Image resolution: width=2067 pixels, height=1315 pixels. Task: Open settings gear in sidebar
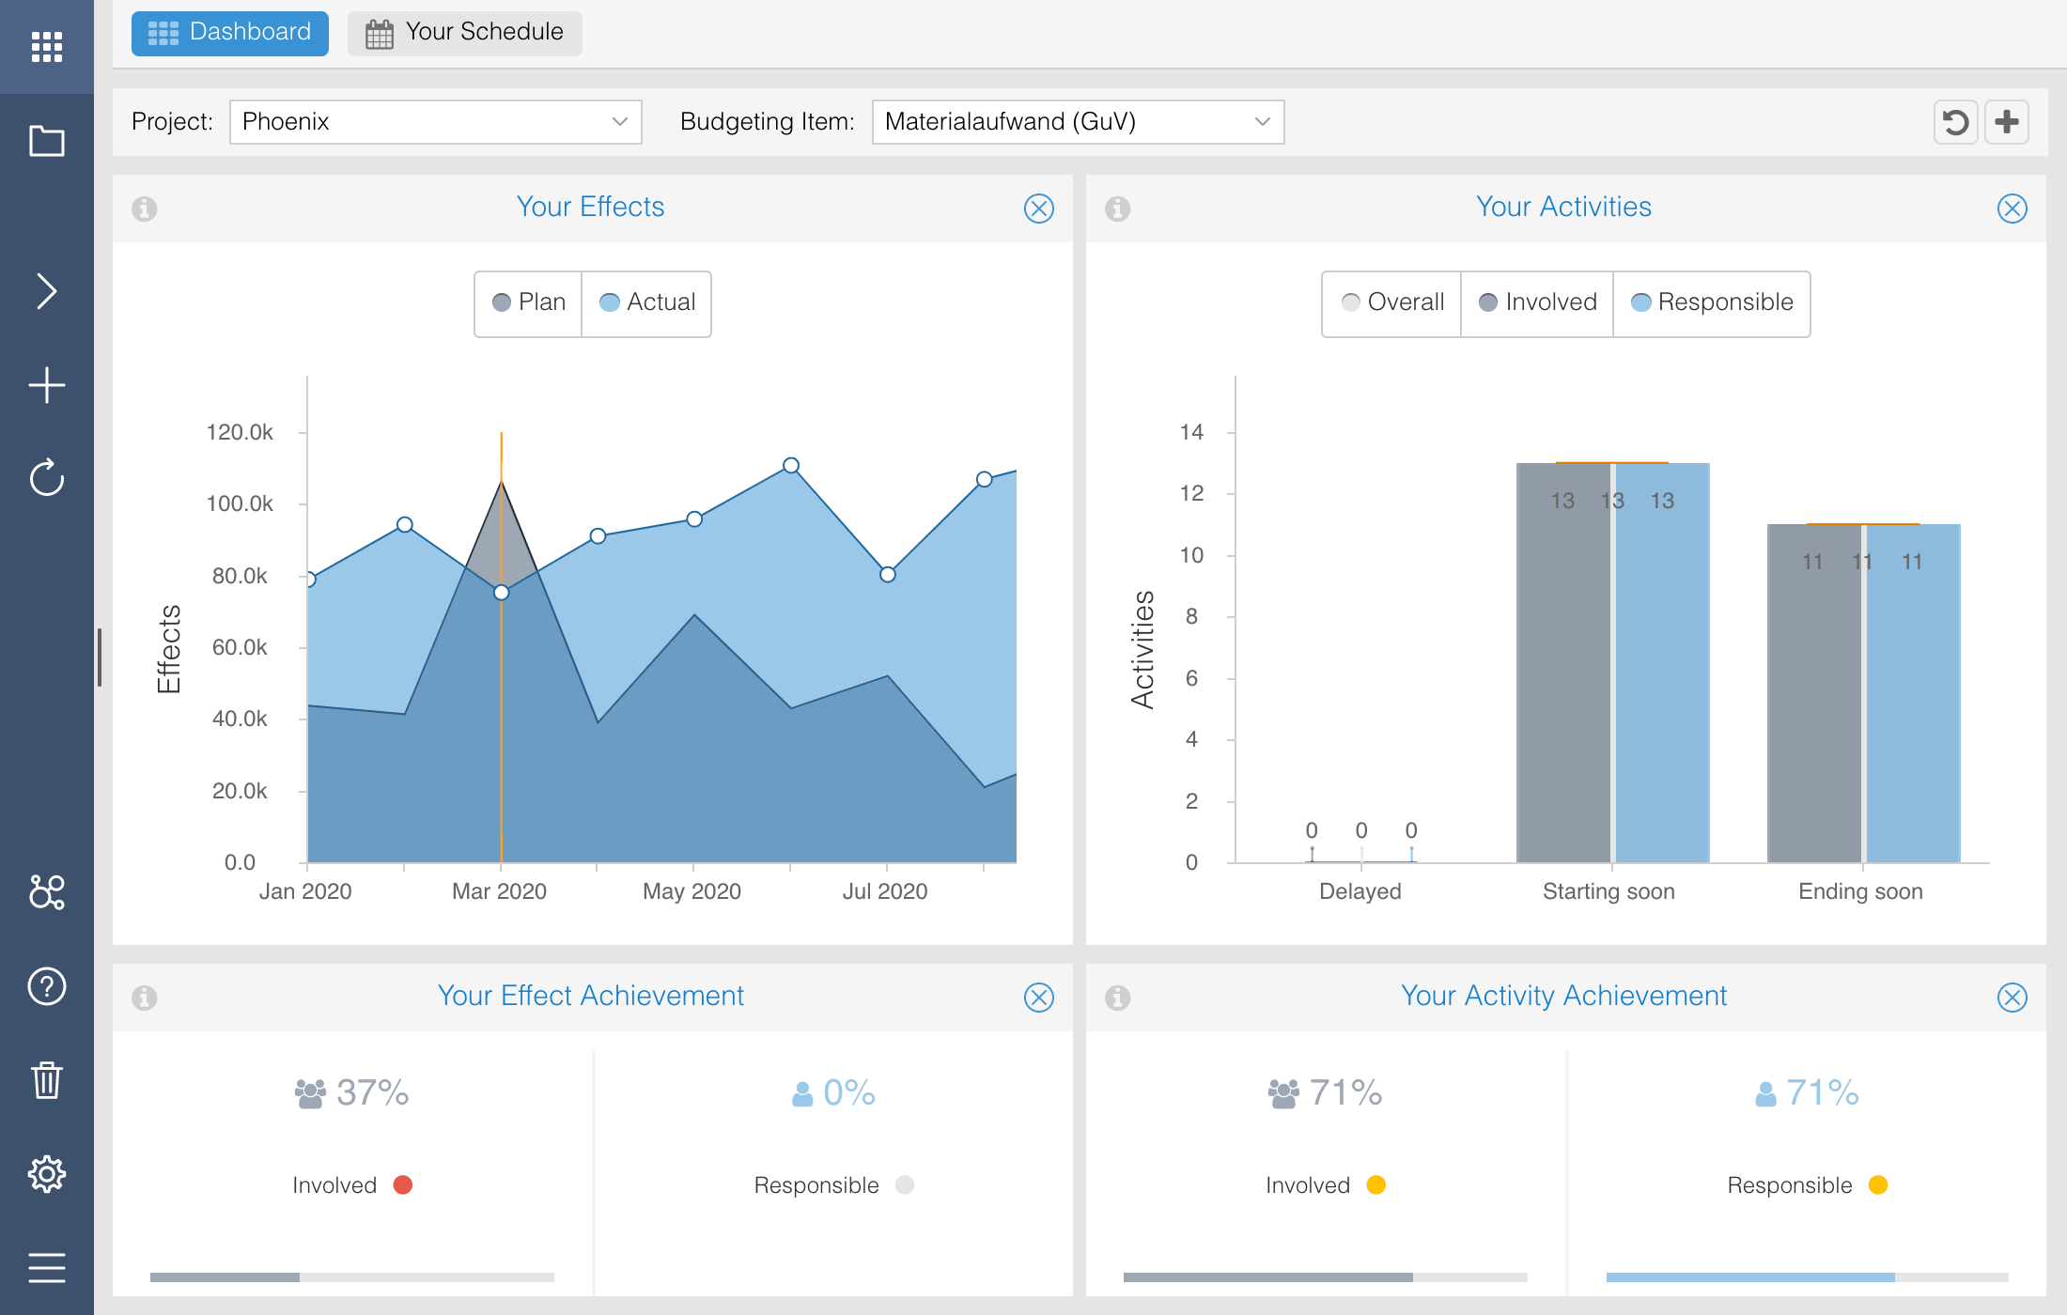(x=46, y=1174)
